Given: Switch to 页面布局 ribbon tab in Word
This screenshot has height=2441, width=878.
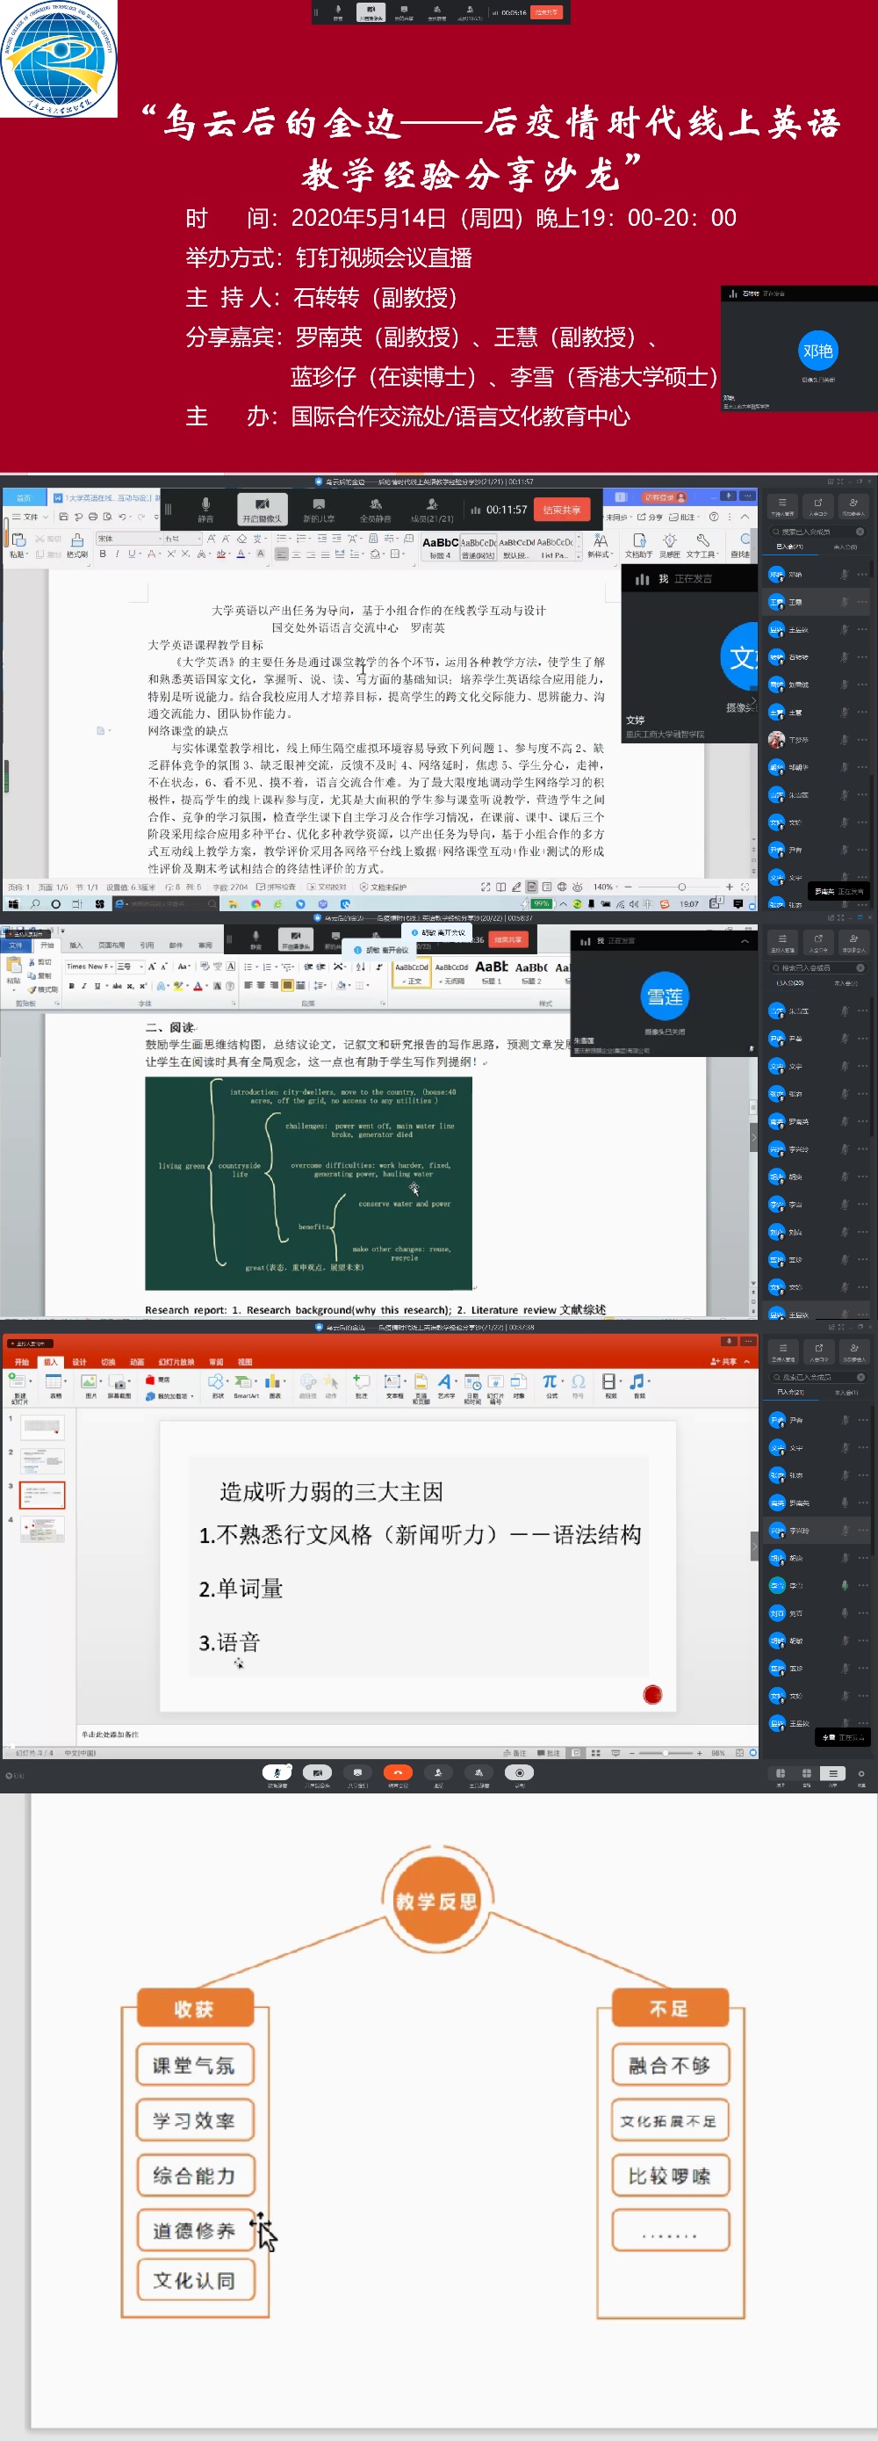Looking at the screenshot, I should 111,945.
